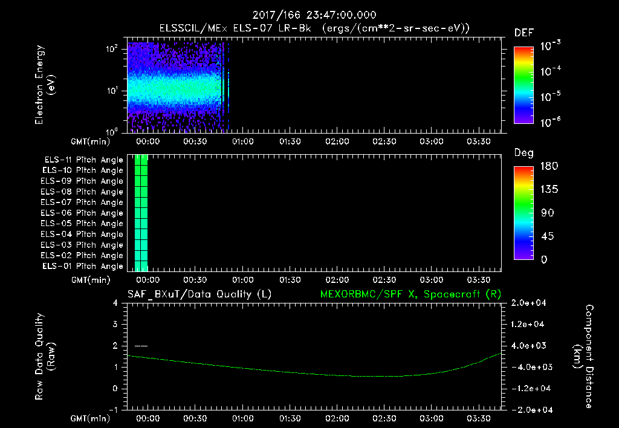The width and height of the screenshot is (619, 428).
Task: Select the ELS-02 Pitch Angle row label
Action: click(x=82, y=256)
